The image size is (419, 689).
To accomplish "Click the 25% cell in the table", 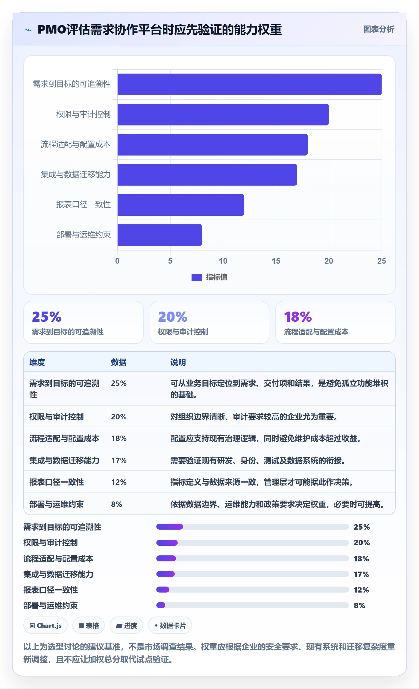I will [119, 383].
